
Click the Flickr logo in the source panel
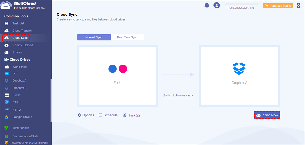pos(118,69)
